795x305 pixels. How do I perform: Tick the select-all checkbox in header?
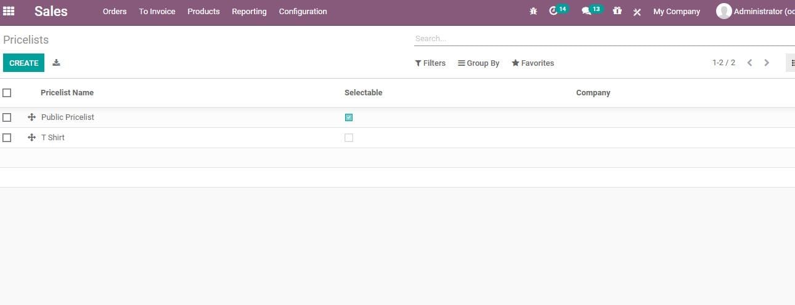point(7,93)
